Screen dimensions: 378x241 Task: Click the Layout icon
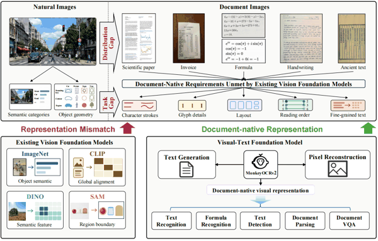pos(244,105)
